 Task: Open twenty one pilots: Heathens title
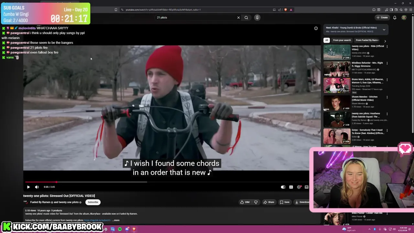coord(366,115)
